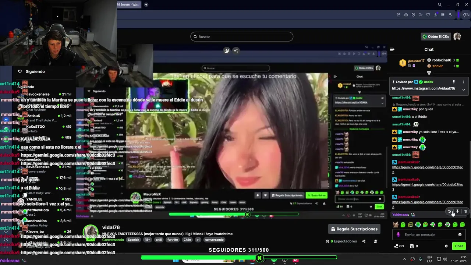This screenshot has width=471, height=265.
Task: Expand the gift leaderboard handle
Action: [x=429, y=73]
